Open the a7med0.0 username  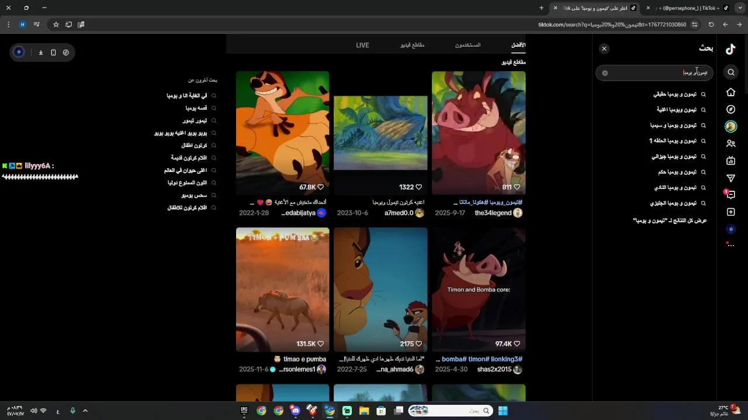click(399, 213)
